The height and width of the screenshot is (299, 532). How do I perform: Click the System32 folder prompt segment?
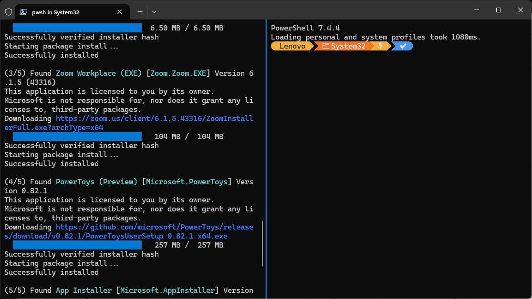[344, 46]
